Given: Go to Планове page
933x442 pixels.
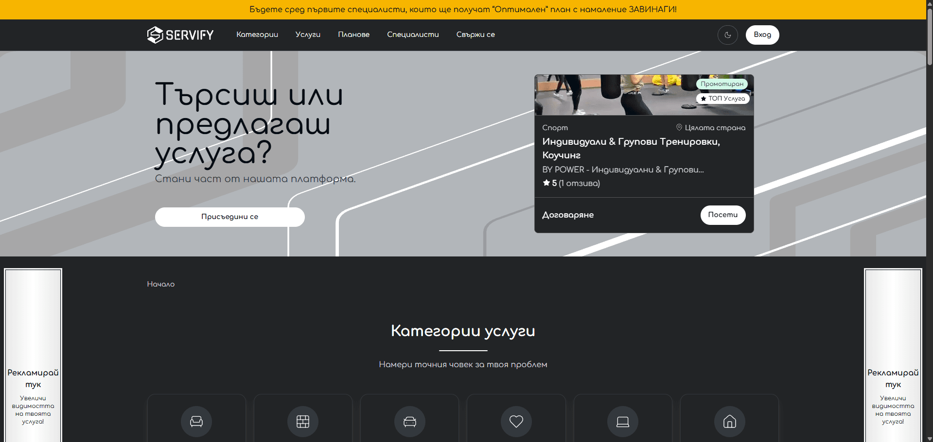Looking at the screenshot, I should pos(354,34).
